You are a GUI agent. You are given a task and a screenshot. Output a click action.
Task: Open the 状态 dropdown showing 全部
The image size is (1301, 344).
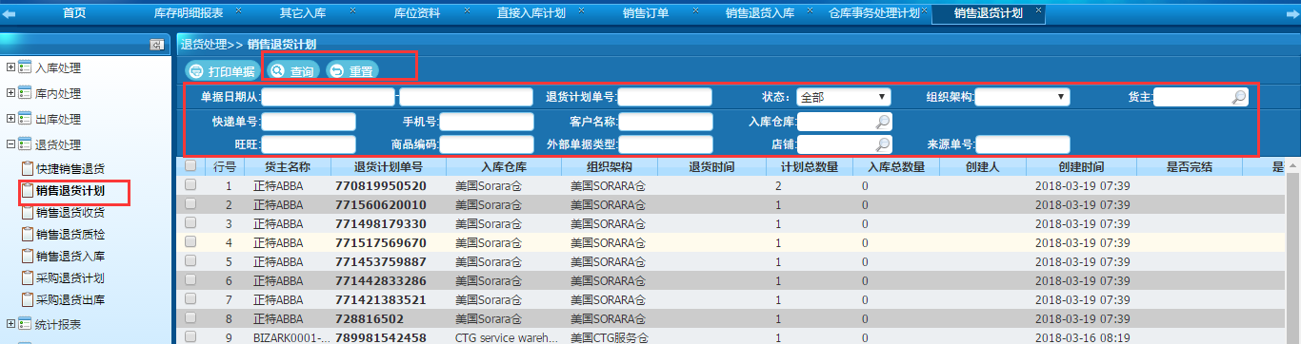click(843, 96)
